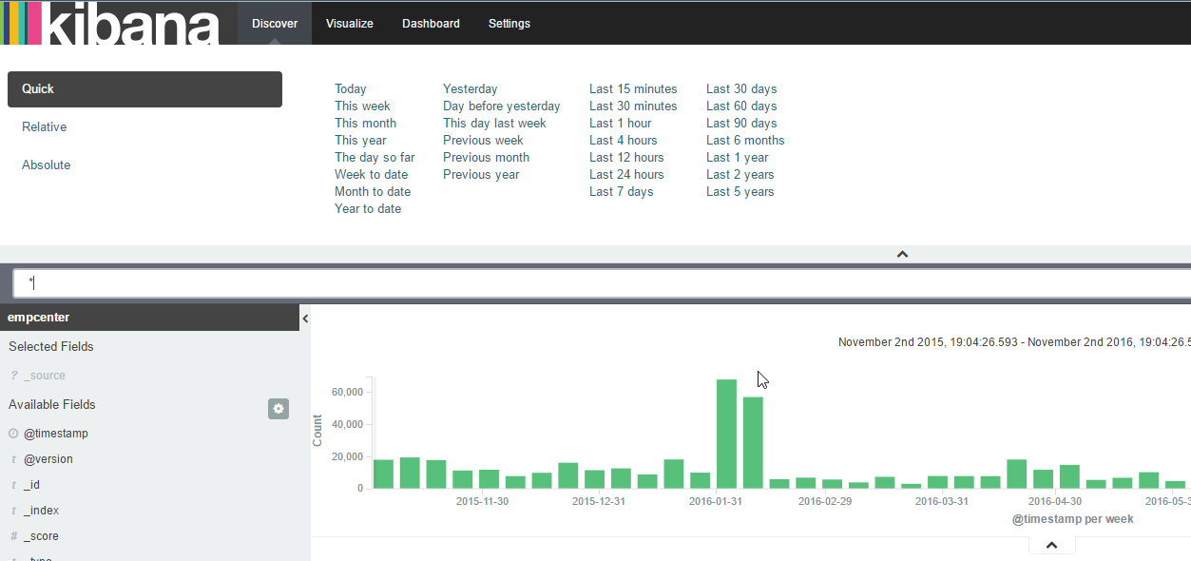1191x561 pixels.
Task: Focus the search query input field
Action: 602,283
